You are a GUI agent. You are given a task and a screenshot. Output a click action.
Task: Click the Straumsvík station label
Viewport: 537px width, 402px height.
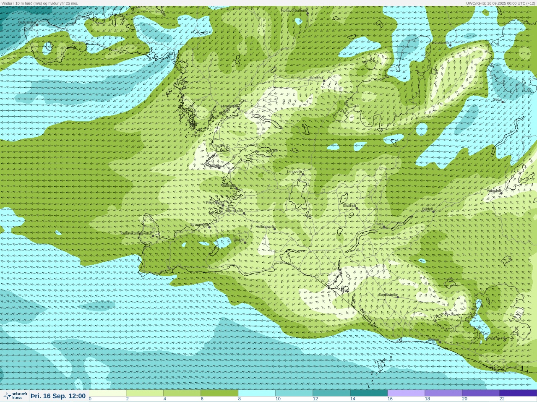(x=199, y=224)
